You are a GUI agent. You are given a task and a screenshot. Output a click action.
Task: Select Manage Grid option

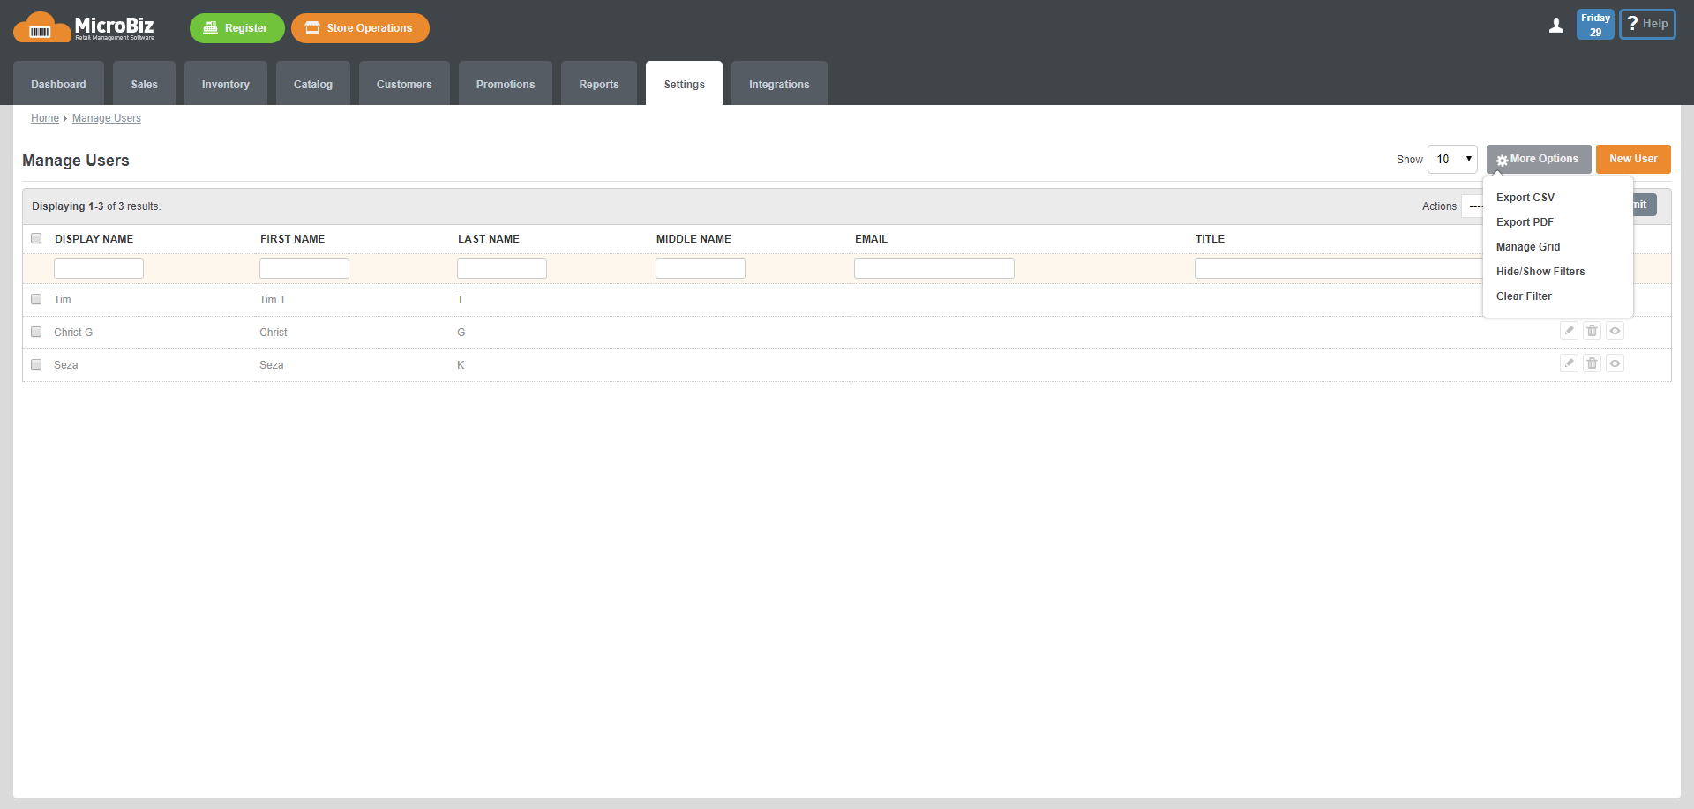pyautogui.click(x=1528, y=247)
